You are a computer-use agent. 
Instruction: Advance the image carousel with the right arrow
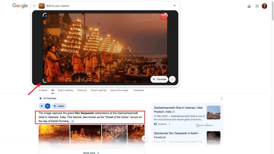[145, 138]
